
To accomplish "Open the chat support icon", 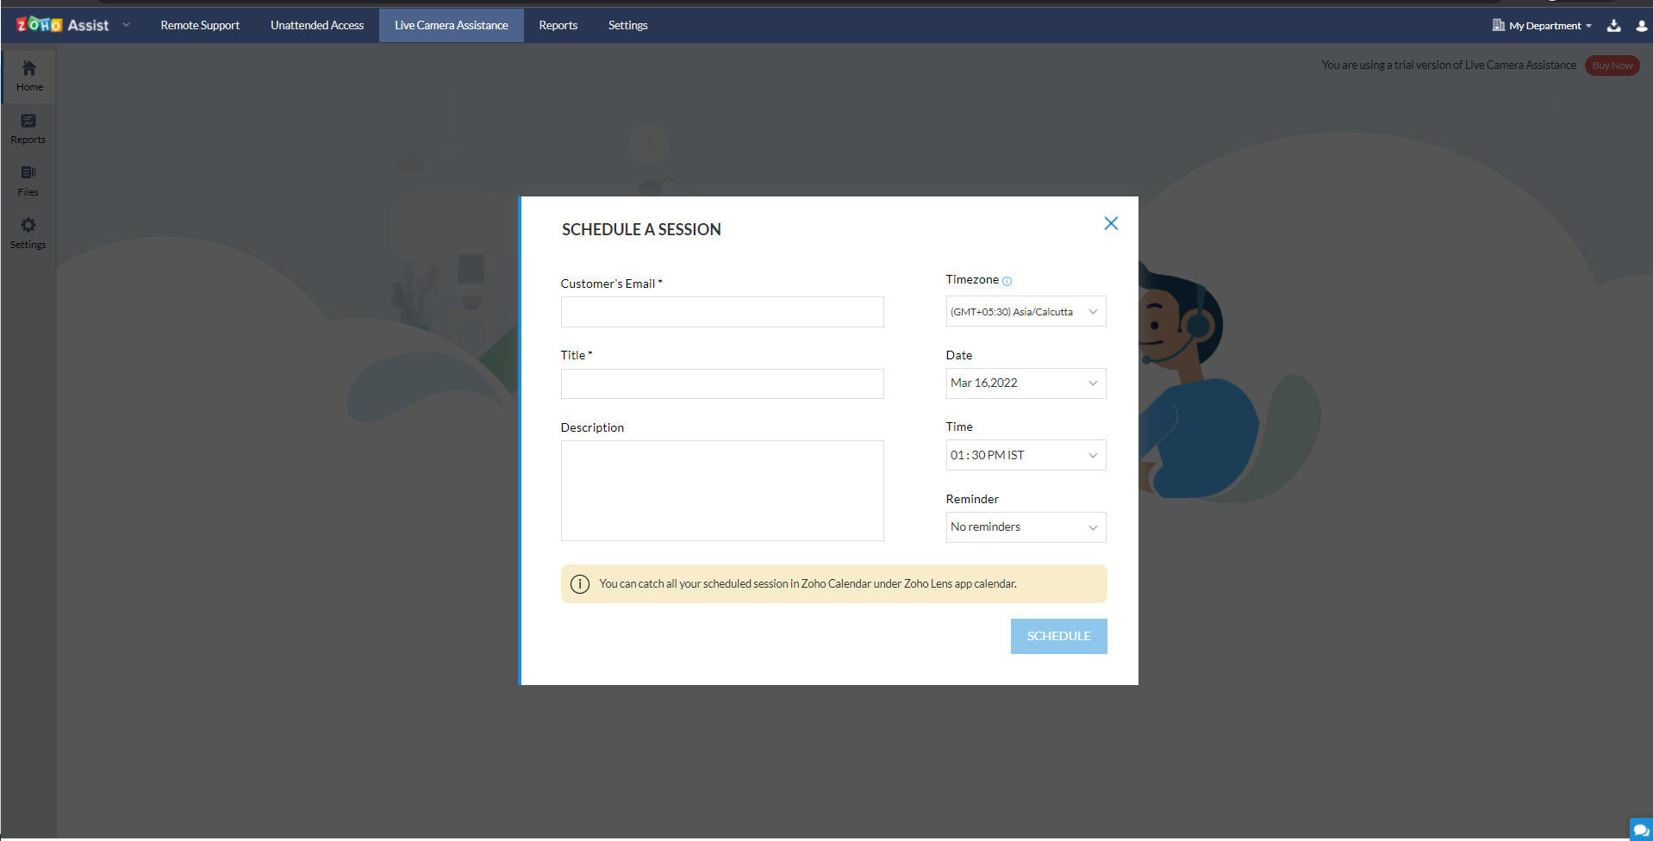I will [x=1640, y=830].
